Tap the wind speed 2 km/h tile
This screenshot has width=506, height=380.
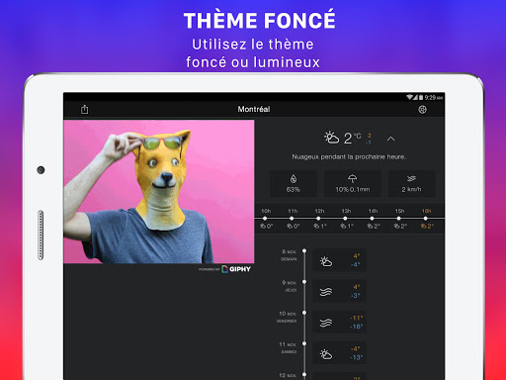click(411, 183)
